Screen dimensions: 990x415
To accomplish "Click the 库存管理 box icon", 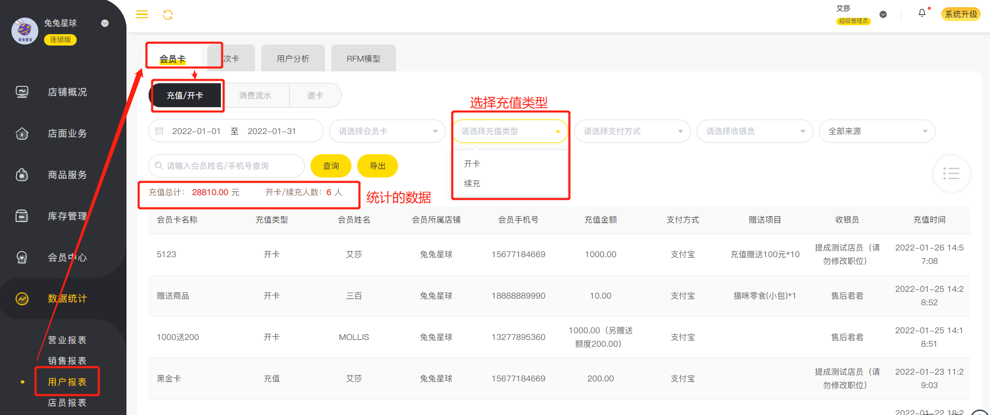I will 22,216.
